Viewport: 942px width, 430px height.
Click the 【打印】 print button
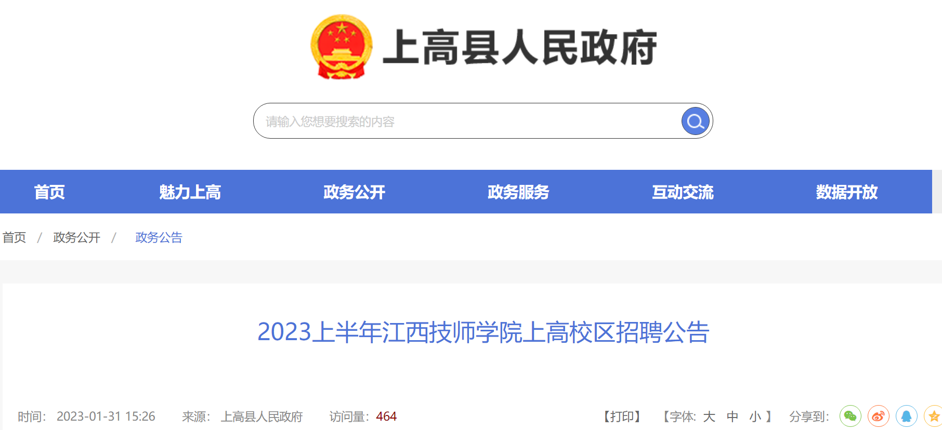point(622,416)
